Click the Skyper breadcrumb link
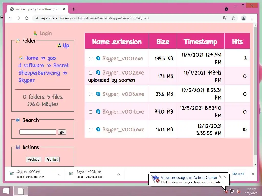The width and height of the screenshot is (262, 196). 26,80
